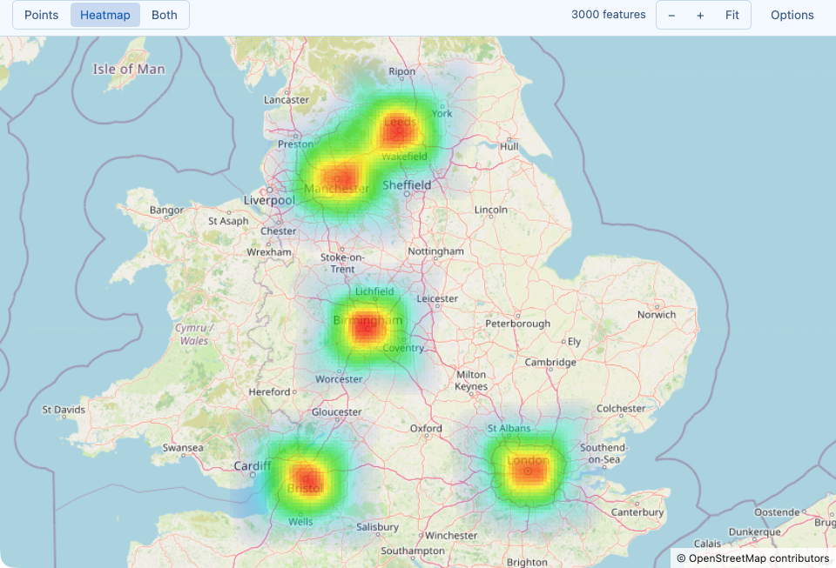This screenshot has height=568, width=836.
Task: Click the Cambridge city label
Action: click(x=550, y=363)
